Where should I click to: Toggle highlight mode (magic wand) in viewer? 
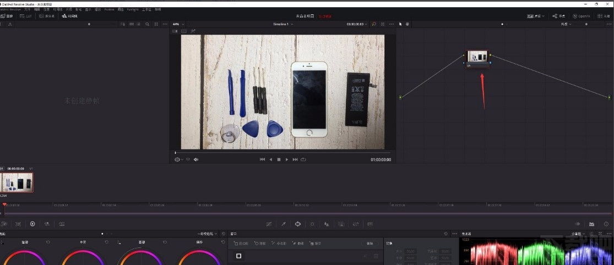pyautogui.click(x=193, y=31)
